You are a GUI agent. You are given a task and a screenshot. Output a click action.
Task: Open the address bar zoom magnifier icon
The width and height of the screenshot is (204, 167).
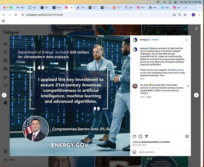(180, 15)
